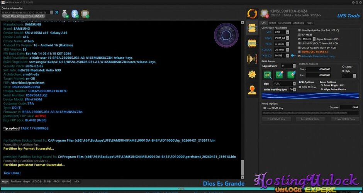Image resolution: width=363 pixels, height=193 pixels.
Task: Click the Bluetooth connection status icon
Action: point(75,14)
